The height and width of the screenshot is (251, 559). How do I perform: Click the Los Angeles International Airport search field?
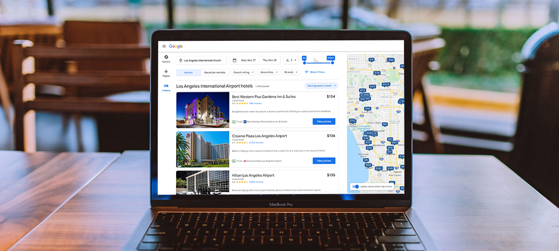click(201, 60)
